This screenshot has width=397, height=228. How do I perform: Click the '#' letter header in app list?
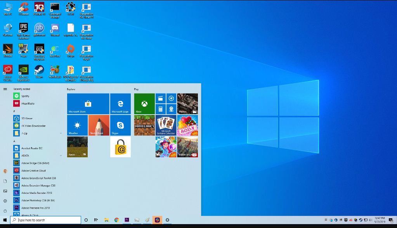[14, 111]
